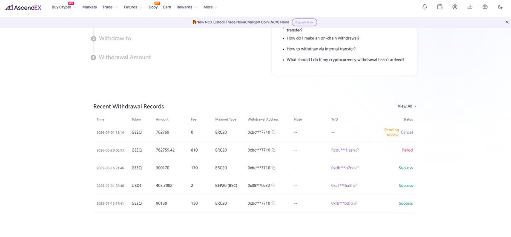Click View All withdrawal records
The height and width of the screenshot is (237, 511).
(407, 106)
